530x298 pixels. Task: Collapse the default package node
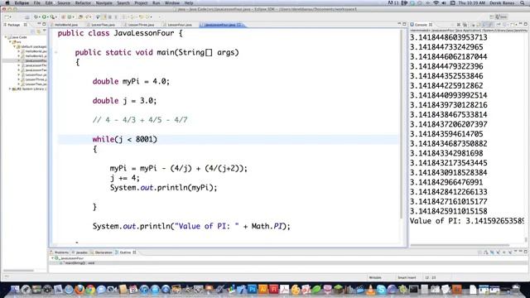click(x=15, y=46)
